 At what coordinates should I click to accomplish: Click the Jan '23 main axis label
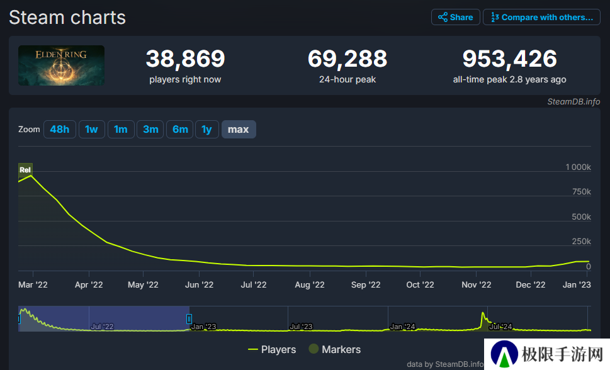tap(577, 285)
